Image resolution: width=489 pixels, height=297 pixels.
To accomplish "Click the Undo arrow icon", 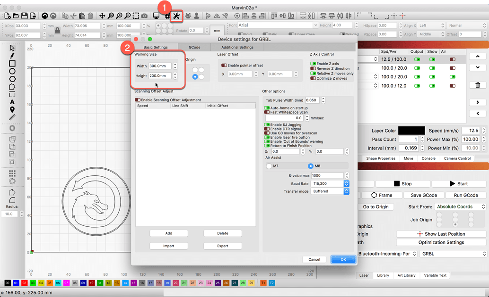I will tap(44, 16).
